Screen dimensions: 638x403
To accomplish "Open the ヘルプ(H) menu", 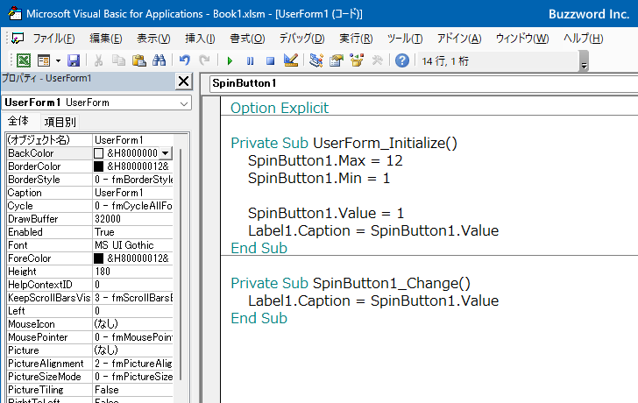I will pyautogui.click(x=583, y=39).
